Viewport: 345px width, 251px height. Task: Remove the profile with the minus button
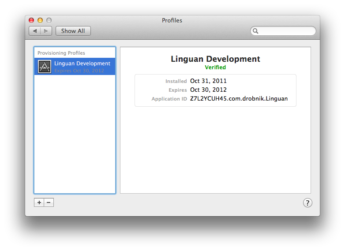(x=49, y=202)
